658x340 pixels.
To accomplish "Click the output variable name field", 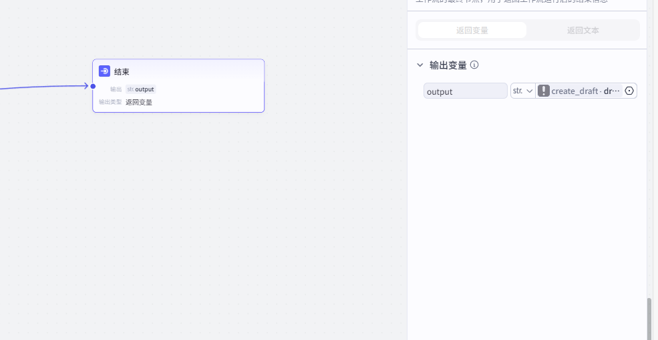I will click(465, 91).
